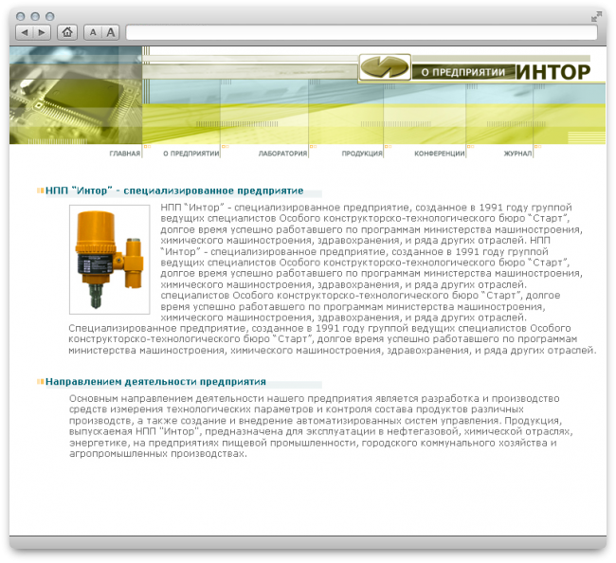Image resolution: width=616 pixels, height=563 pixels.
Task: Increase text size with large A button
Action: [x=110, y=32]
